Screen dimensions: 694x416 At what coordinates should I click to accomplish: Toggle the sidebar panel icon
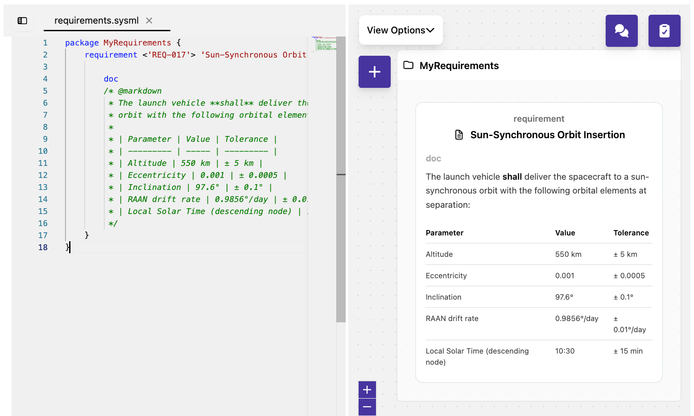coord(22,21)
